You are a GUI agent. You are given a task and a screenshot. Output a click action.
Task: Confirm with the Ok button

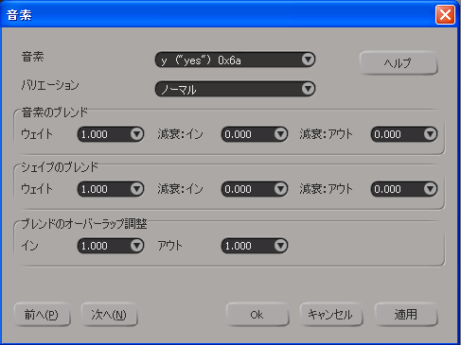(x=257, y=315)
